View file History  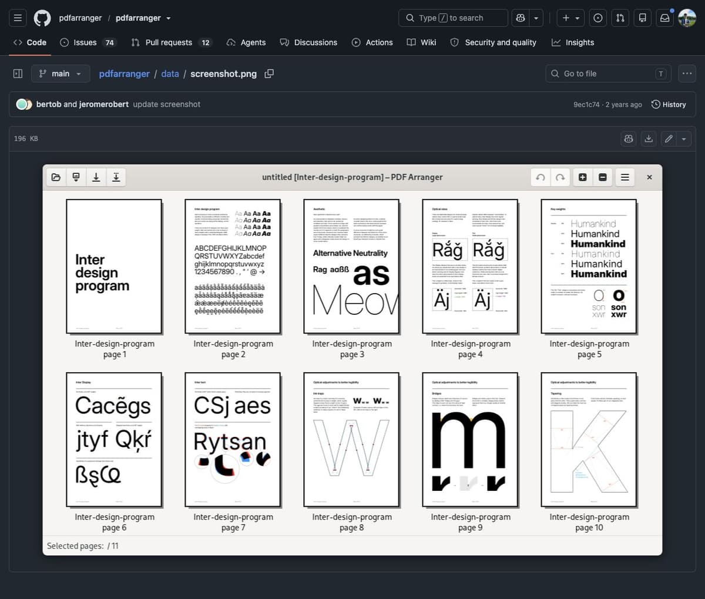tap(669, 105)
